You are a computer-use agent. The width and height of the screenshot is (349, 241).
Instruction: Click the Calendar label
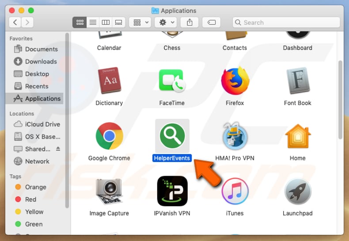point(109,48)
